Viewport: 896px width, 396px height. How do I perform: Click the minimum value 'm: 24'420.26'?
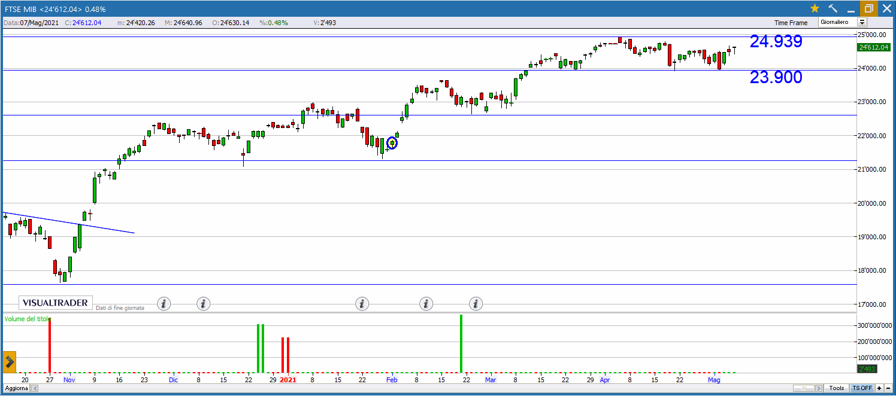pos(136,23)
